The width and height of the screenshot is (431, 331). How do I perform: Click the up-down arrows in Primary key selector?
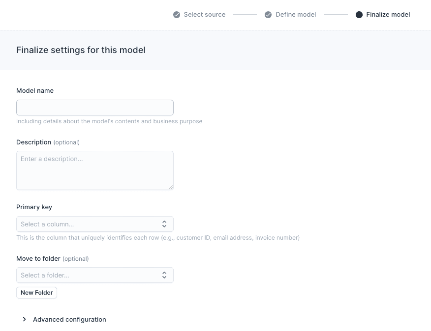pyautogui.click(x=164, y=223)
